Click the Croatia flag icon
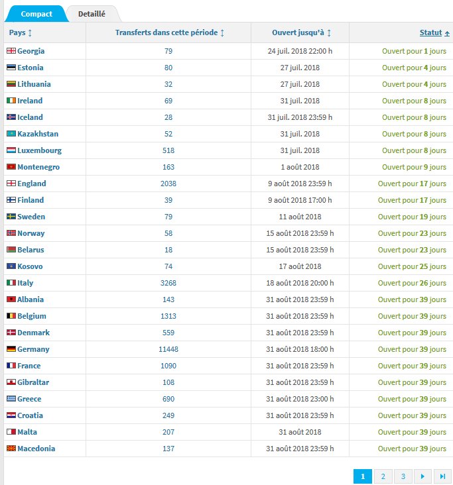The height and width of the screenshot is (485, 453). pos(11,415)
